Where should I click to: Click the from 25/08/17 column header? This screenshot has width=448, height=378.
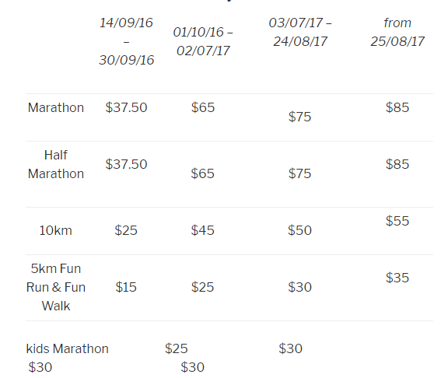397,32
